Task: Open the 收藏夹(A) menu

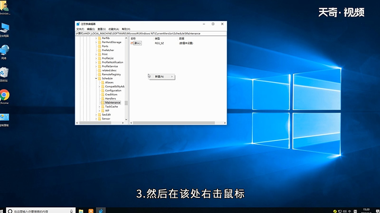Action: pyautogui.click(x=114, y=29)
